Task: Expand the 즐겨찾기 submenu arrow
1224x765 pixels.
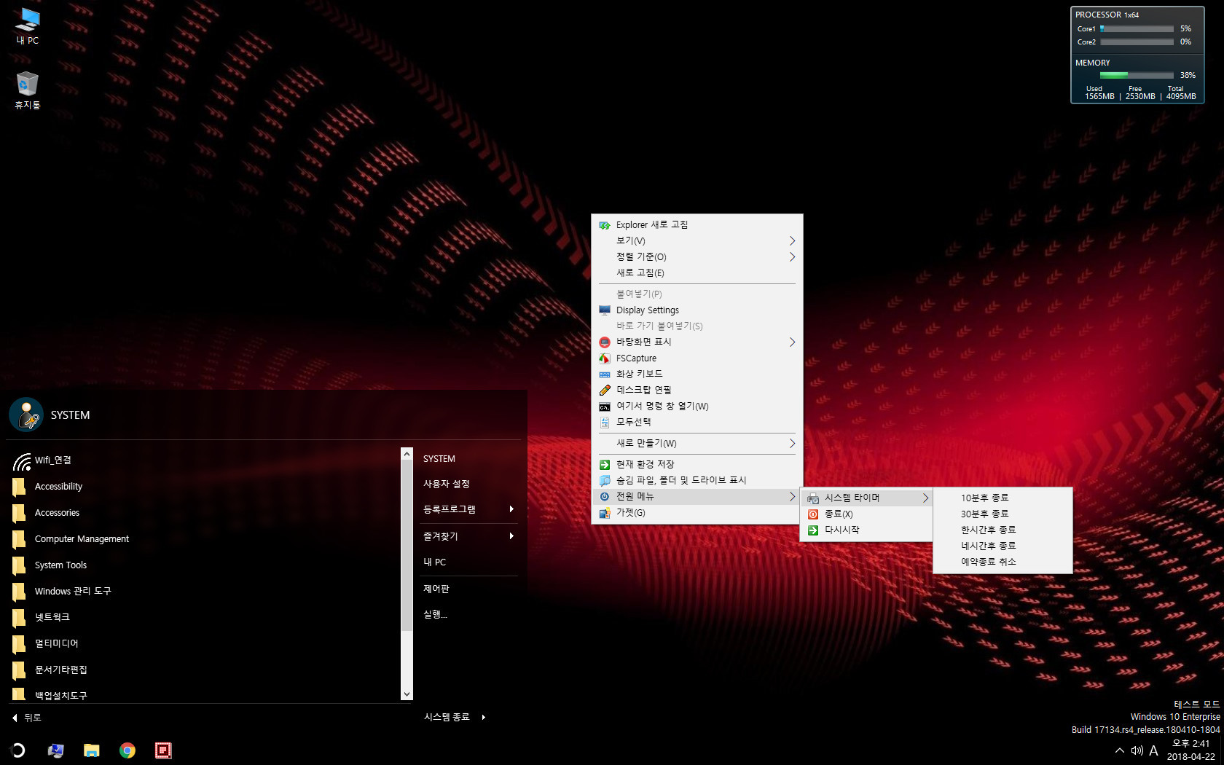Action: [x=511, y=536]
